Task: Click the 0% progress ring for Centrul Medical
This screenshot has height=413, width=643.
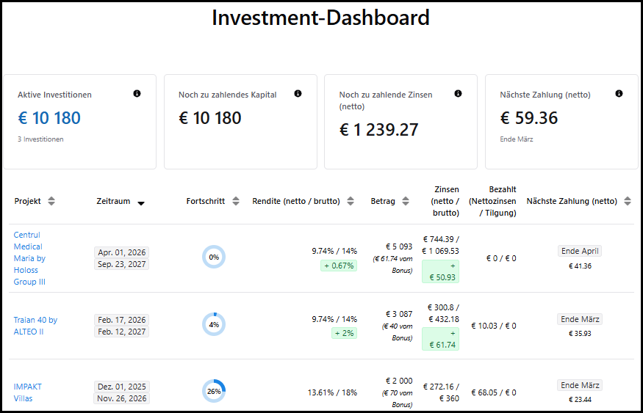Action: coord(214,257)
